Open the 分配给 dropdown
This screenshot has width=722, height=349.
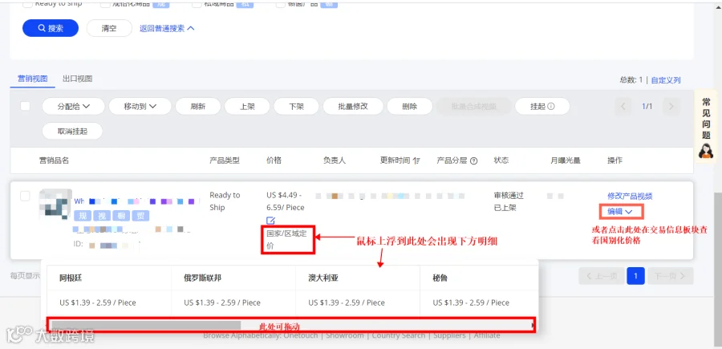pos(74,107)
